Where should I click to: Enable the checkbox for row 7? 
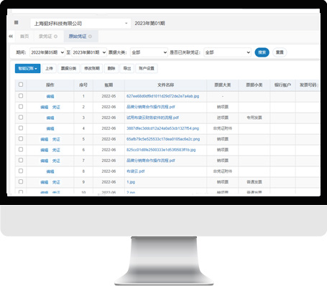pyautogui.click(x=21, y=161)
